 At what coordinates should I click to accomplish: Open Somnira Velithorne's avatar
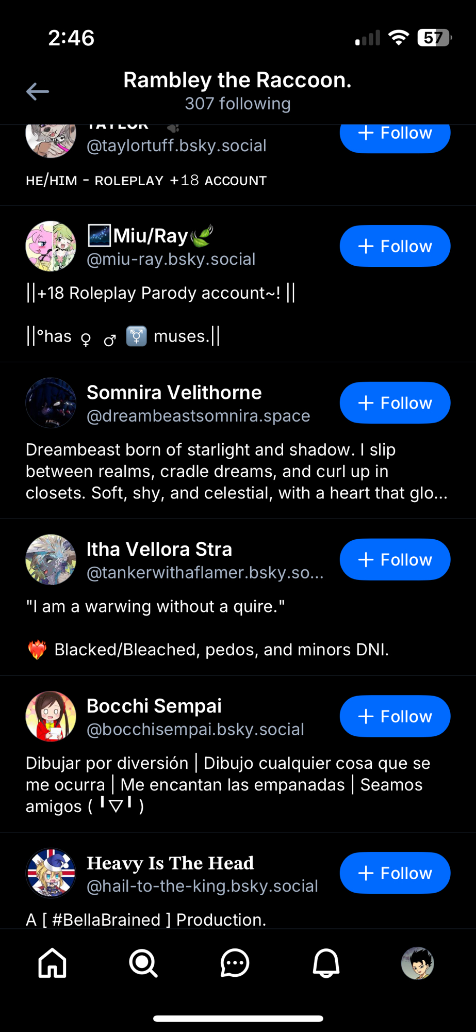click(51, 403)
